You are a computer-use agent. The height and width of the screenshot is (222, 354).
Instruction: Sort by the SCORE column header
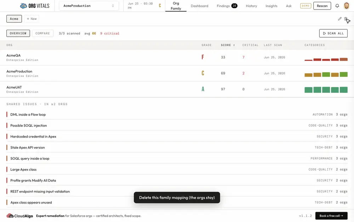point(228,45)
